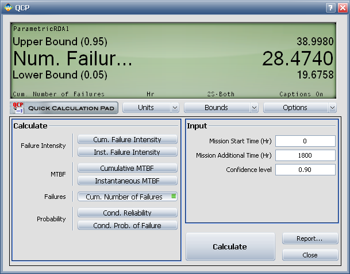The width and height of the screenshot is (350, 274).
Task: Open the Report... dialog
Action: 309,238
